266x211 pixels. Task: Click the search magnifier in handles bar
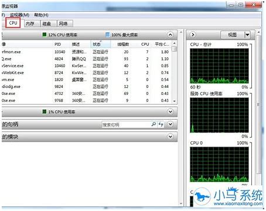point(154,124)
